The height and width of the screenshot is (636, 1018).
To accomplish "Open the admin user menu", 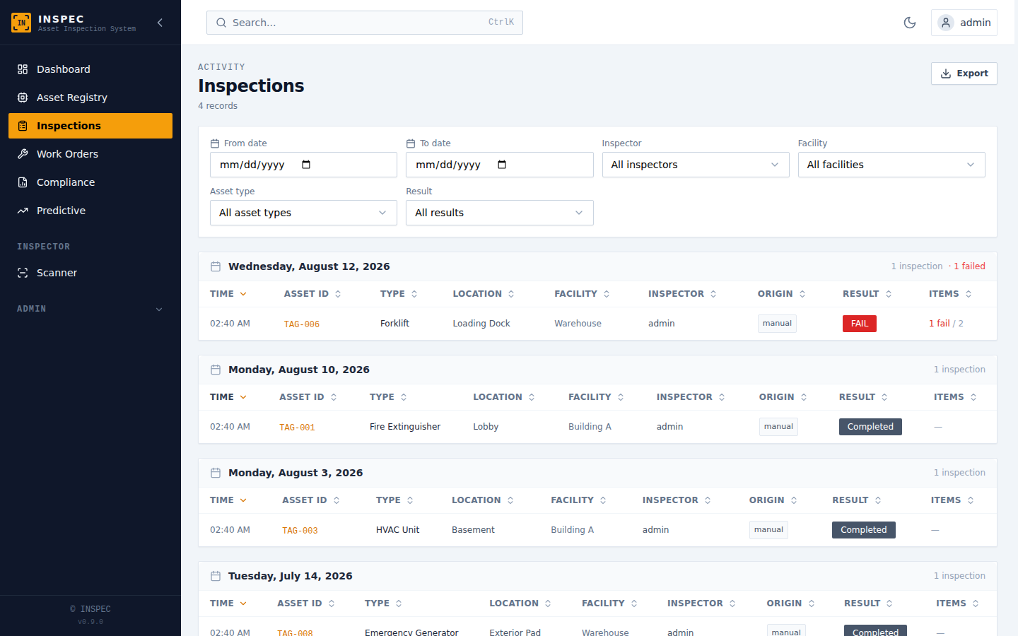I will [964, 23].
